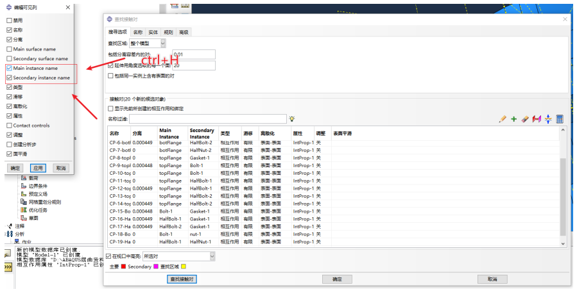Uncheck the Main instance name checkbox
Screen dimensions: 577x294
click(9, 69)
